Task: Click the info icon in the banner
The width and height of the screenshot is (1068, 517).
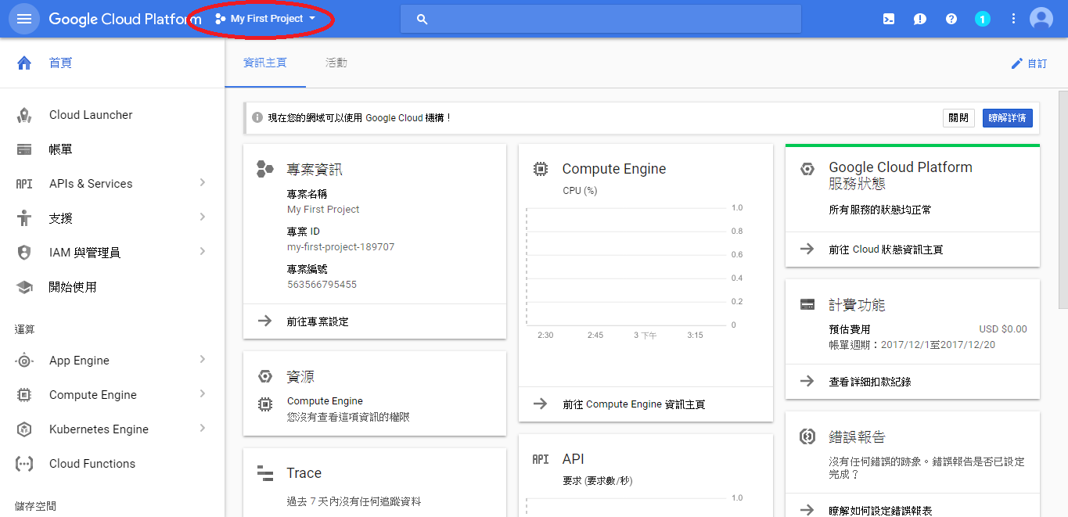Action: coord(257,118)
